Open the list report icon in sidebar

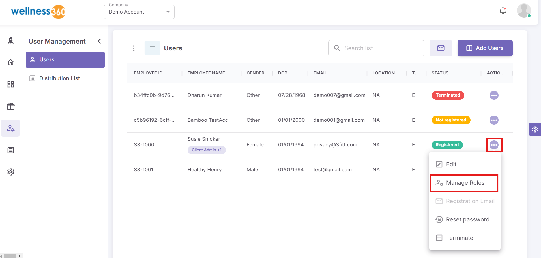coord(11,150)
